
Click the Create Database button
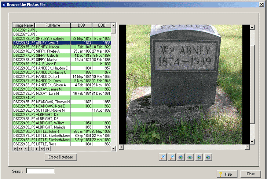point(61,157)
